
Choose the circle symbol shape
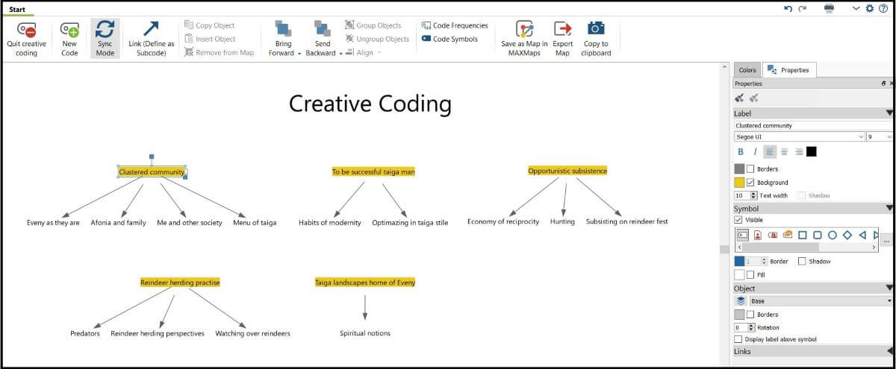click(833, 234)
